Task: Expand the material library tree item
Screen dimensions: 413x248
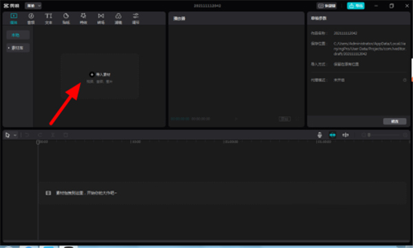Action: 18,48
